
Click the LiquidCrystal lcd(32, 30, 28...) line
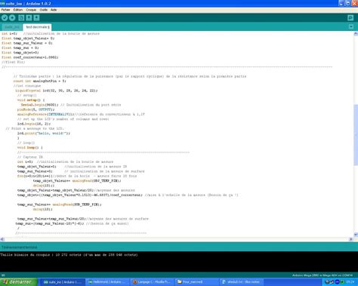pyautogui.click(x=57, y=91)
